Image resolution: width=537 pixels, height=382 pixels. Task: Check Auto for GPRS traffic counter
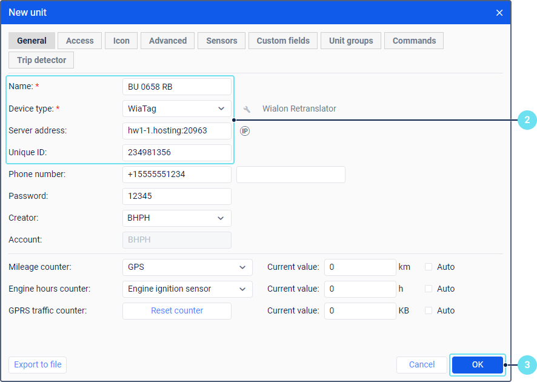pos(429,310)
